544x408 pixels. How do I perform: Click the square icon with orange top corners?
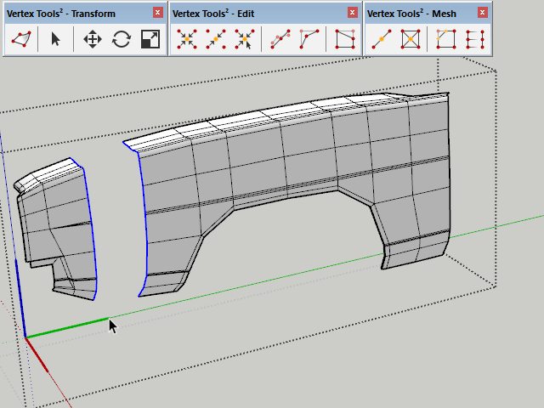pyautogui.click(x=446, y=39)
